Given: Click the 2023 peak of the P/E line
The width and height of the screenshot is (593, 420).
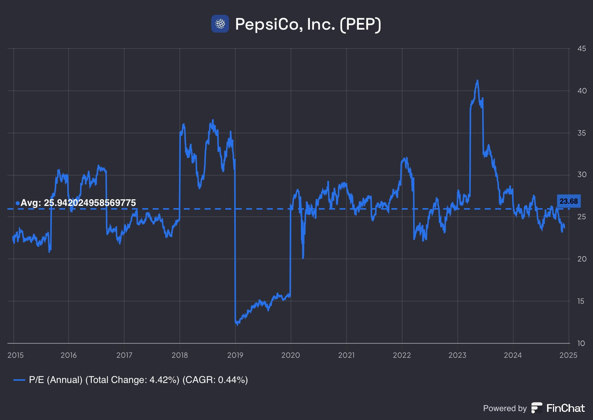Looking at the screenshot, I should 477,81.
